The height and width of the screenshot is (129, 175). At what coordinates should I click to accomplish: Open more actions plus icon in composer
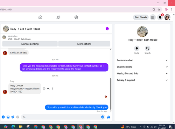pyautogui.click(x=3, y=117)
